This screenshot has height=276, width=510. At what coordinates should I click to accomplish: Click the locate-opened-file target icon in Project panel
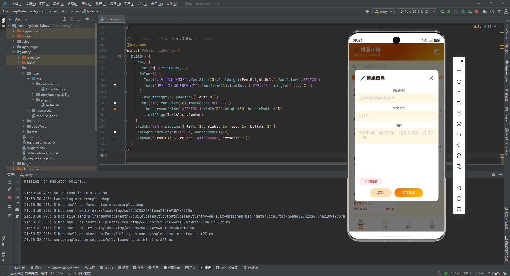point(65,19)
